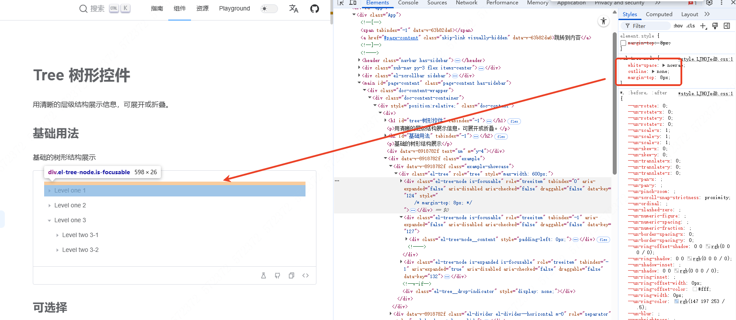Expand the Level two 3-2 node

coord(57,250)
